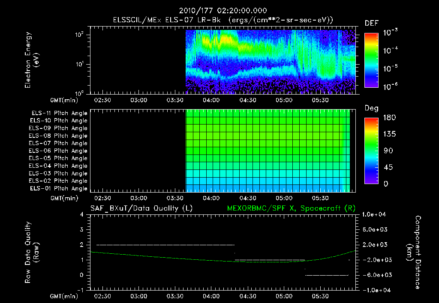This screenshot has width=439, height=303.
Task: Click 03:30 under the pitch angle panel
Action: (x=175, y=198)
